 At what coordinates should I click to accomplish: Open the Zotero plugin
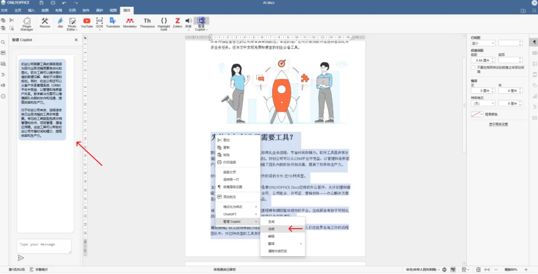178,23
